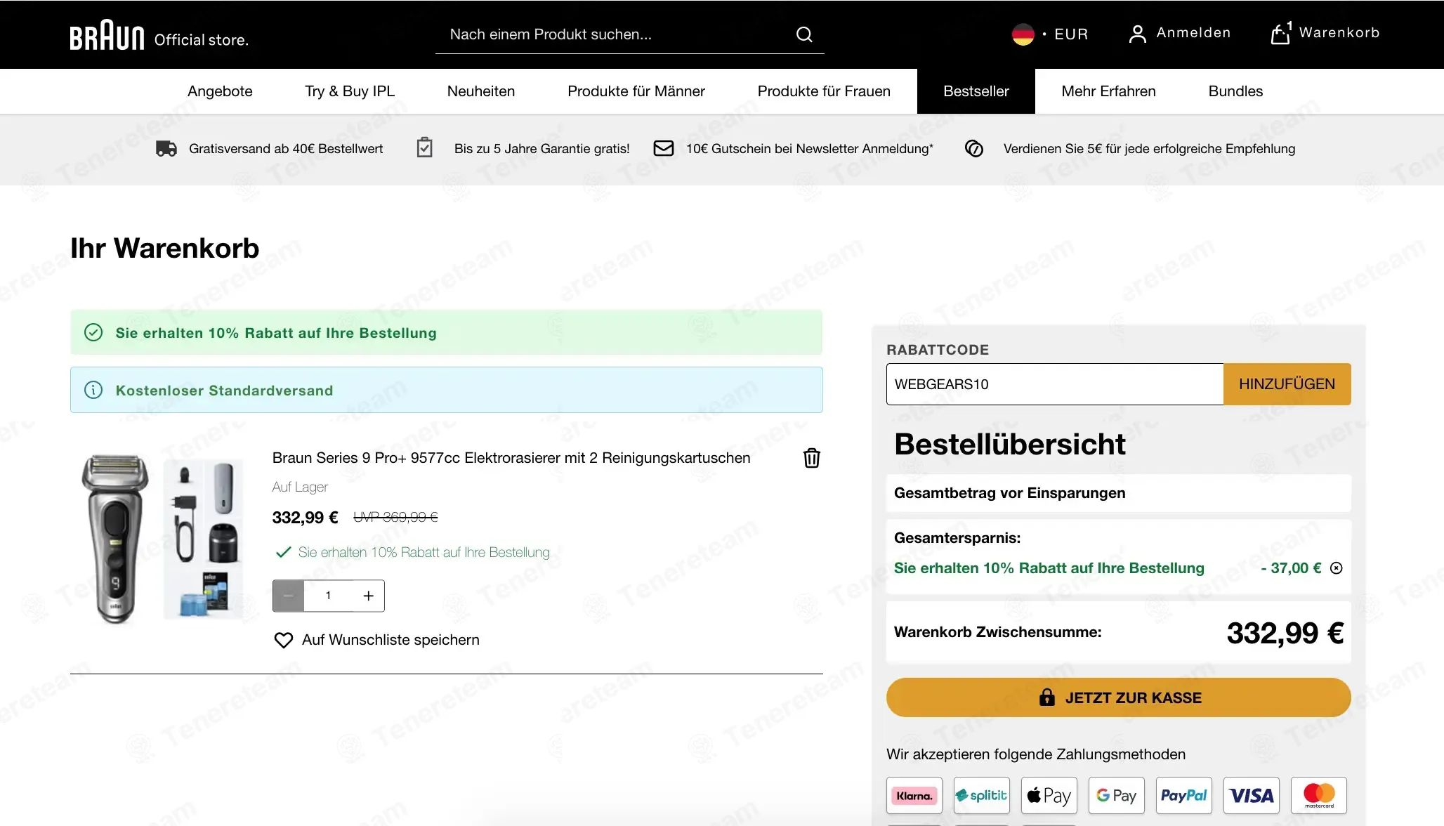Open Produkte für Männer menu

click(636, 91)
